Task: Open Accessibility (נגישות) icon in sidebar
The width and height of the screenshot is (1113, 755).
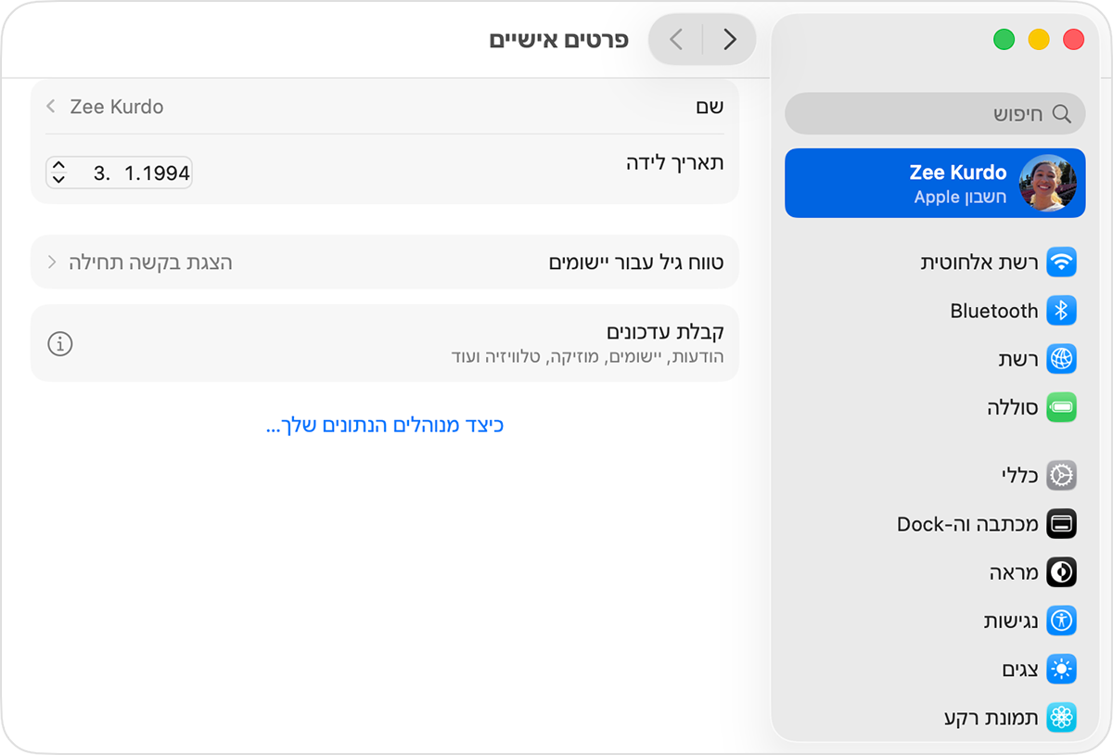Action: click(x=1060, y=621)
